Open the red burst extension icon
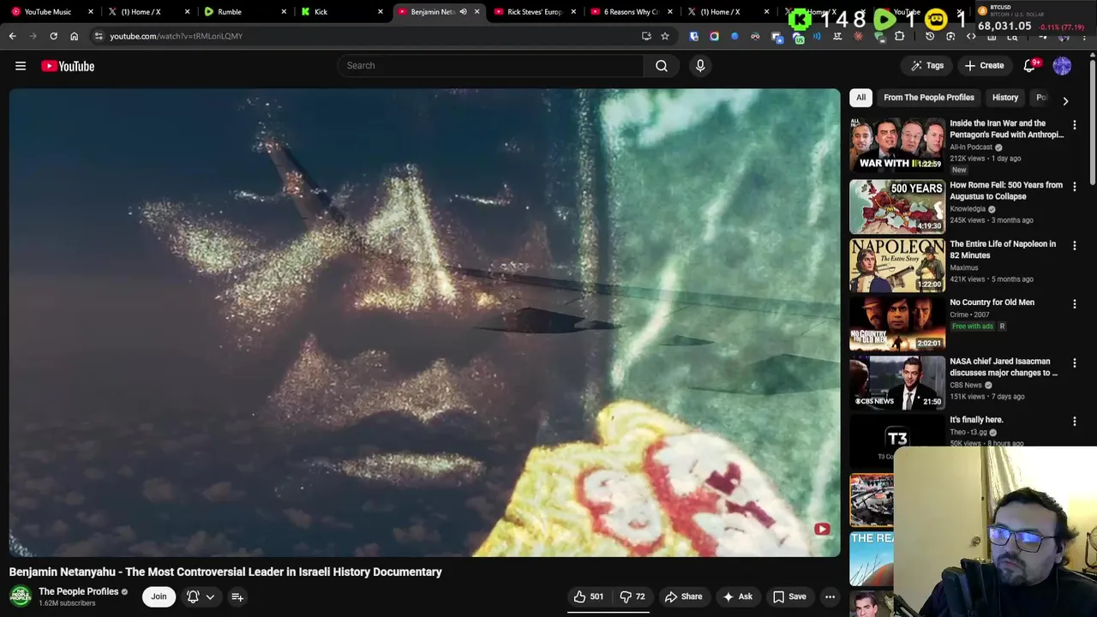The height and width of the screenshot is (617, 1097). (x=858, y=36)
